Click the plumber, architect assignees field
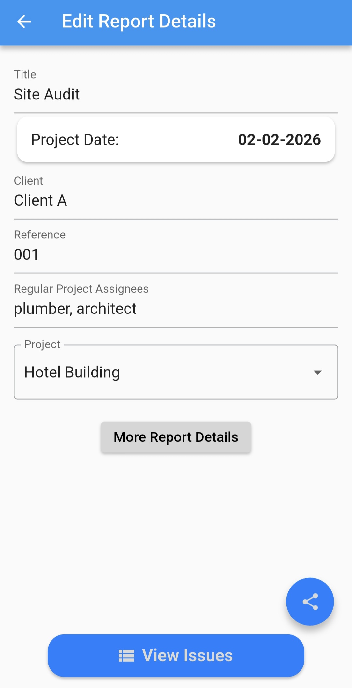This screenshot has width=352, height=688. pos(176,309)
